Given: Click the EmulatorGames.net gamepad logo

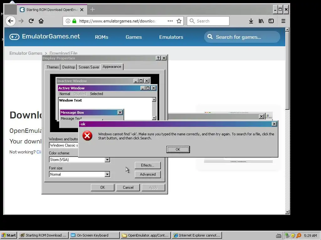Looking at the screenshot, I should click(x=14, y=37).
